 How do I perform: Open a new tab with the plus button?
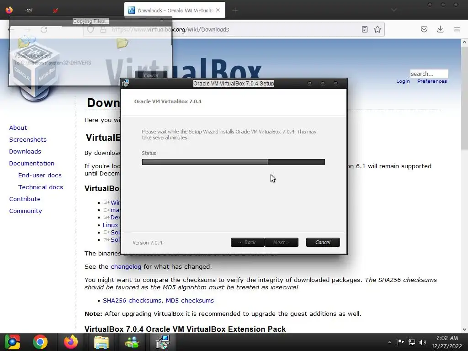(235, 11)
